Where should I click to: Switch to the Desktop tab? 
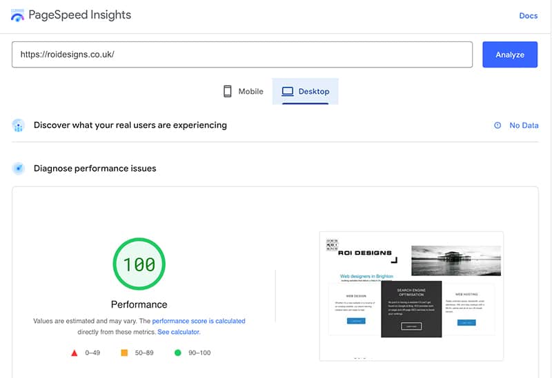305,92
